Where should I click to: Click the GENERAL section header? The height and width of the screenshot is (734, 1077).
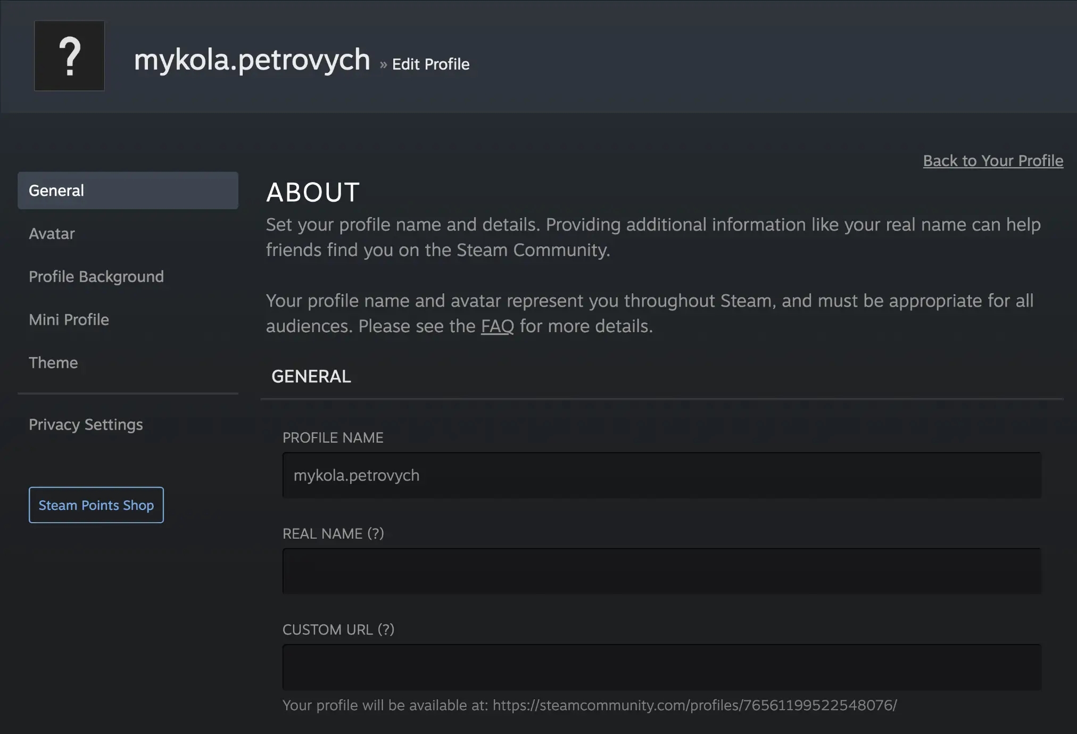(x=311, y=377)
